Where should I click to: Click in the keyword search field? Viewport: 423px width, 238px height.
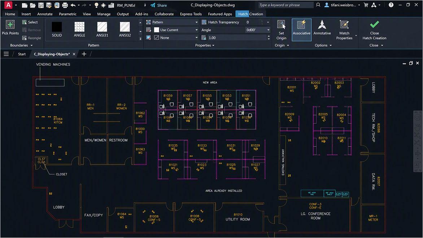tap(285, 5)
